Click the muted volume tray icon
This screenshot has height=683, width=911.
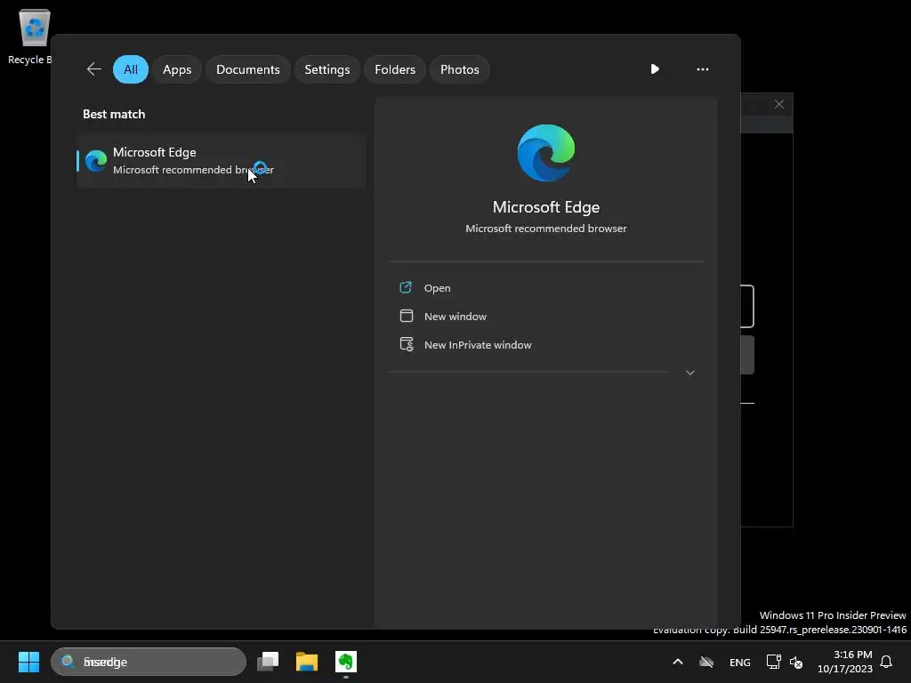click(796, 662)
